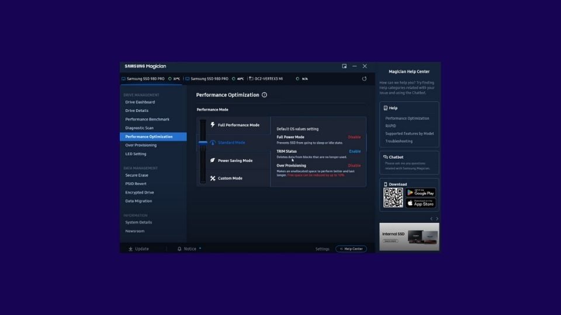Viewport: 561px width, 315px height.
Task: Open Performance Optimization in the sidebar
Action: point(153,136)
